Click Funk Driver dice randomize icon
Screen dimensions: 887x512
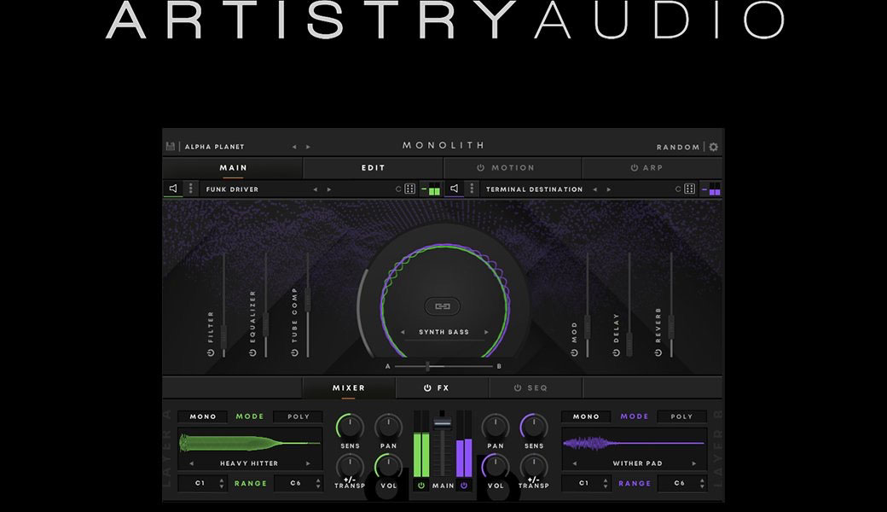(x=410, y=189)
